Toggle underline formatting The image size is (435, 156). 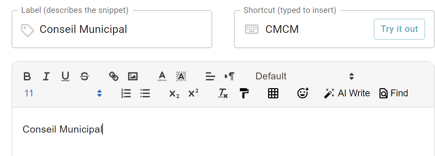[x=65, y=76]
